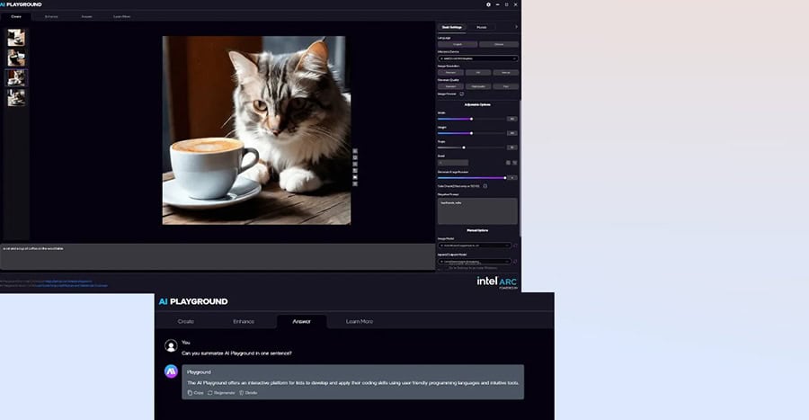Adjust the Height slider handle
Image resolution: width=809 pixels, height=420 pixels.
click(472, 133)
